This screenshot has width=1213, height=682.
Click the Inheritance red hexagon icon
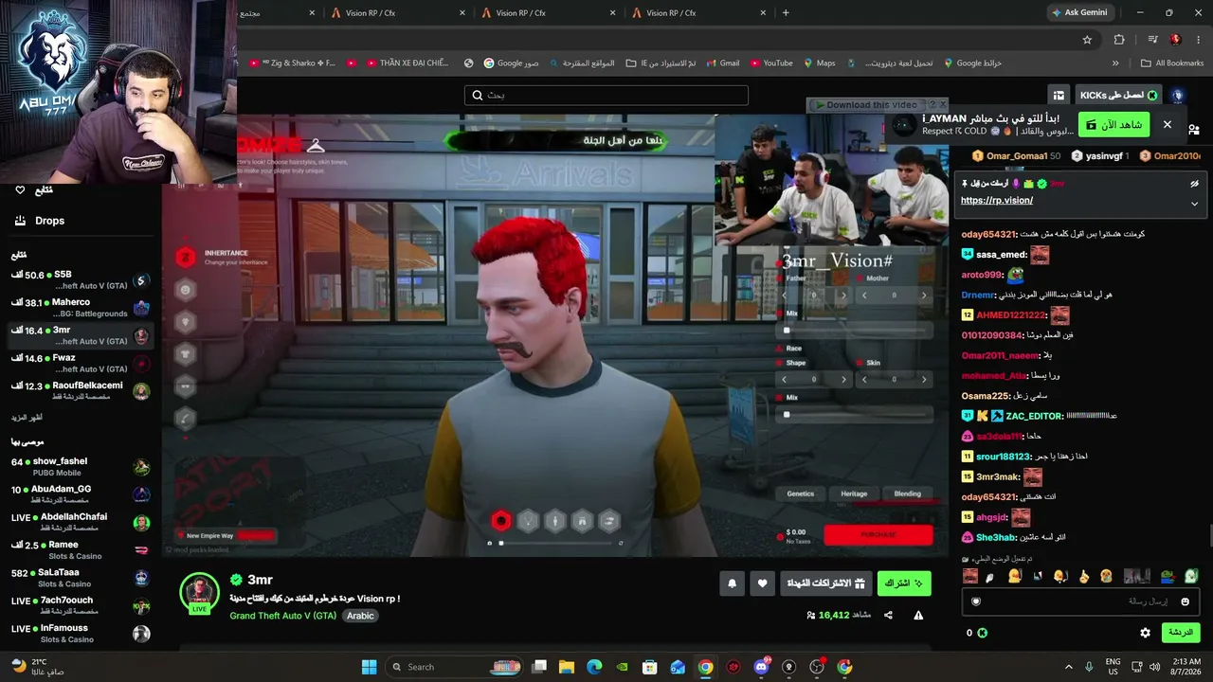[x=186, y=257]
